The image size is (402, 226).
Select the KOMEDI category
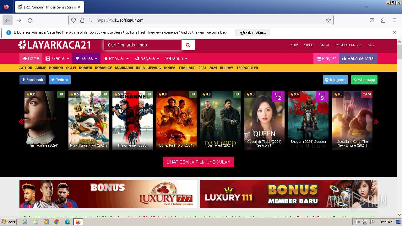click(85, 68)
